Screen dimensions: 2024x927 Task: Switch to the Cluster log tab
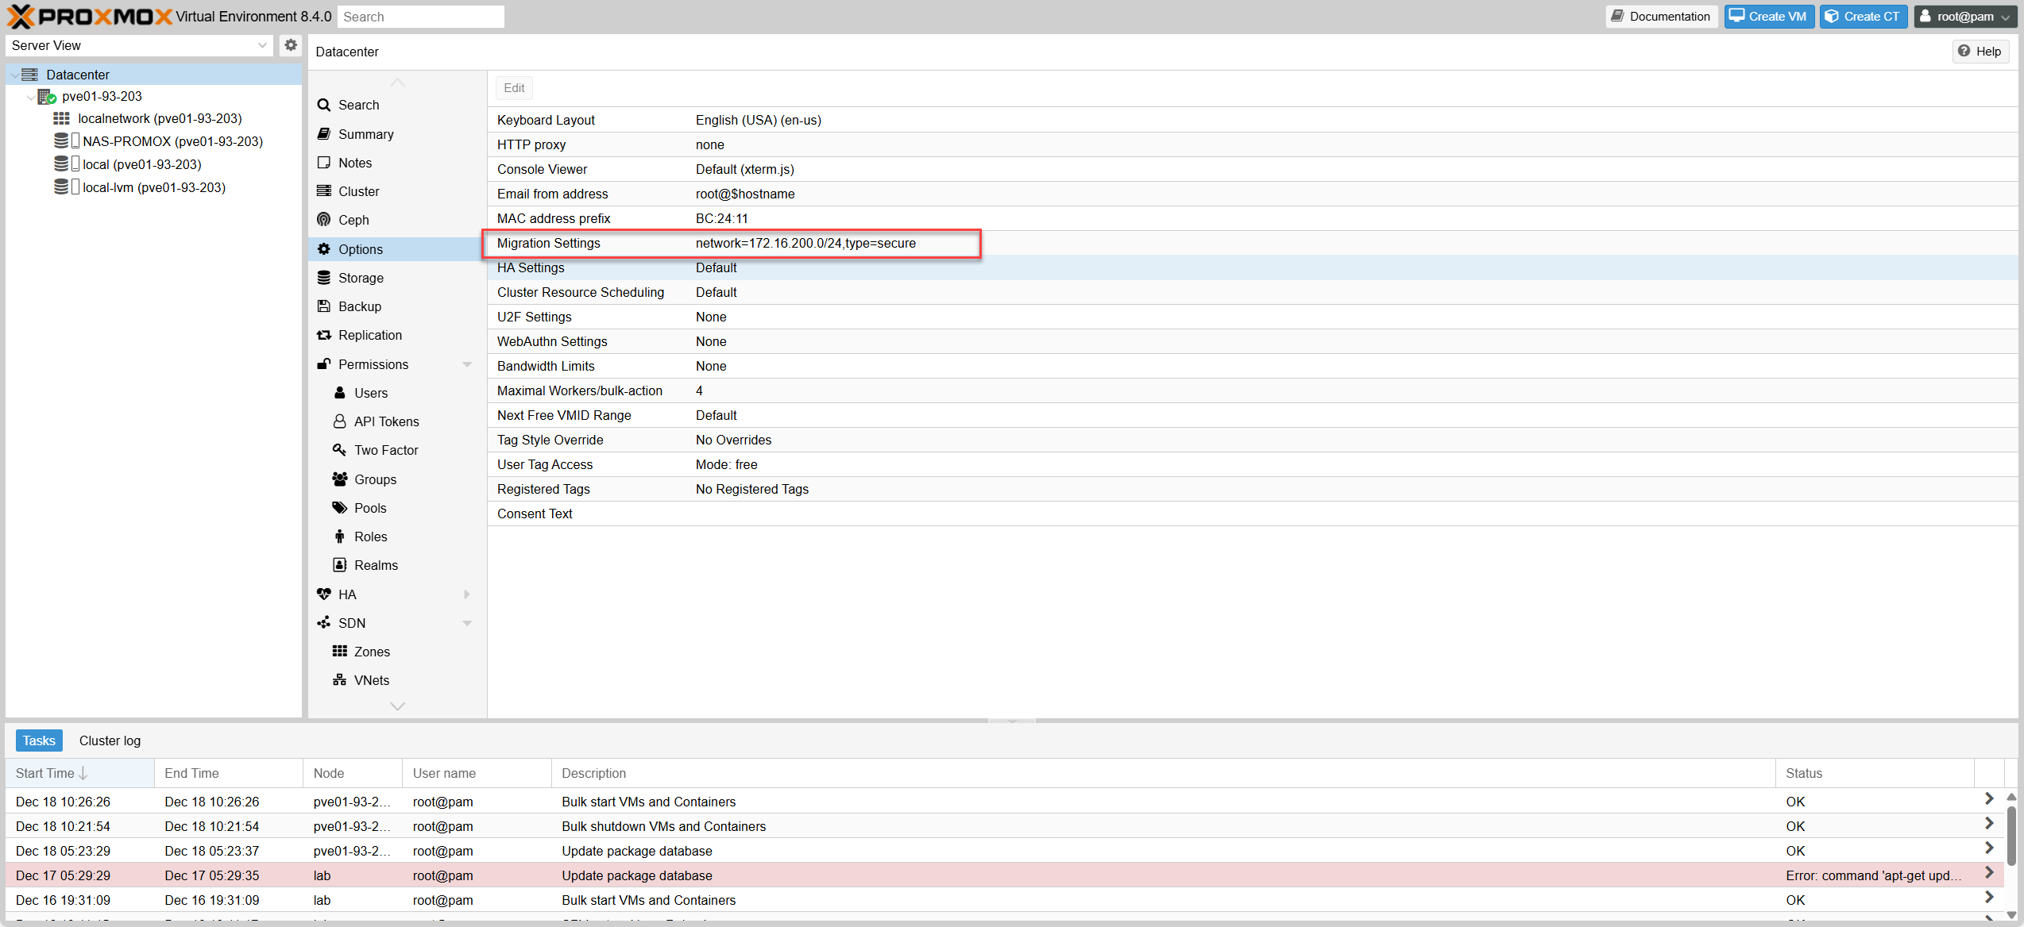point(110,740)
